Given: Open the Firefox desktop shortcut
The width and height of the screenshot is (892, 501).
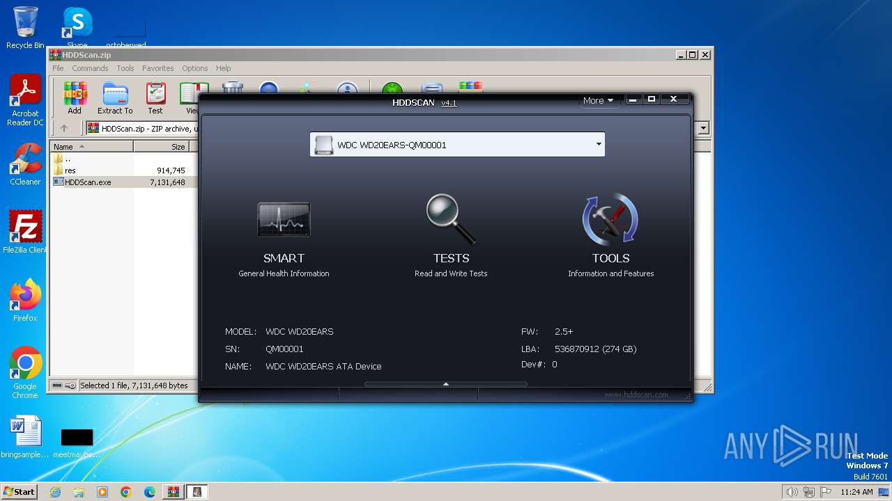Looking at the screenshot, I should (25, 301).
